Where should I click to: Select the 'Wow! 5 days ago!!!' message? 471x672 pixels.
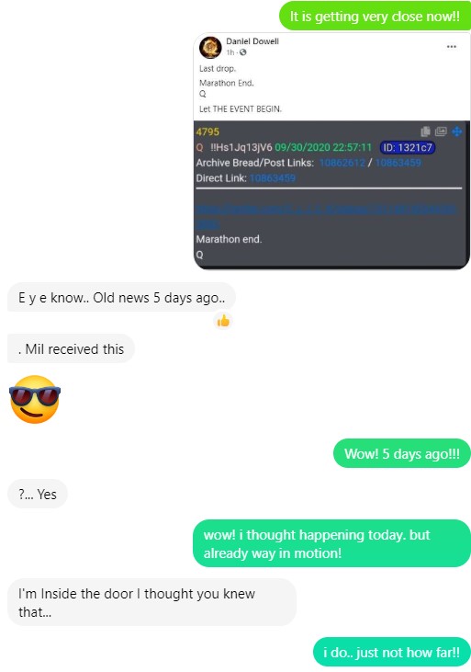tap(401, 453)
